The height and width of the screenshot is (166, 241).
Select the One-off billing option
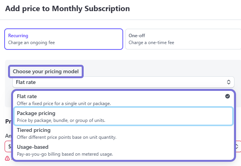183,39
